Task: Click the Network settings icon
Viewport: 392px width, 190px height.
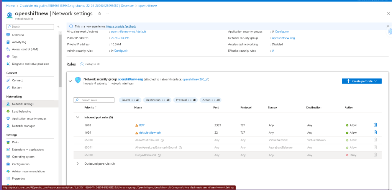Action: [x=8, y=104]
